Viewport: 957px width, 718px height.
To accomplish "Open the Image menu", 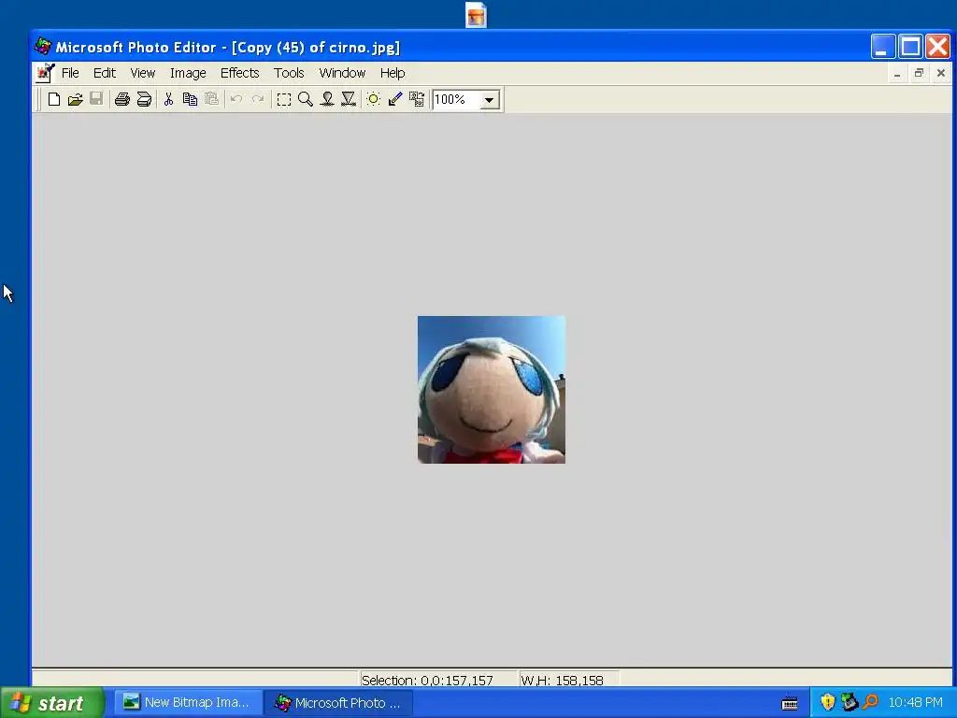I will 188,73.
